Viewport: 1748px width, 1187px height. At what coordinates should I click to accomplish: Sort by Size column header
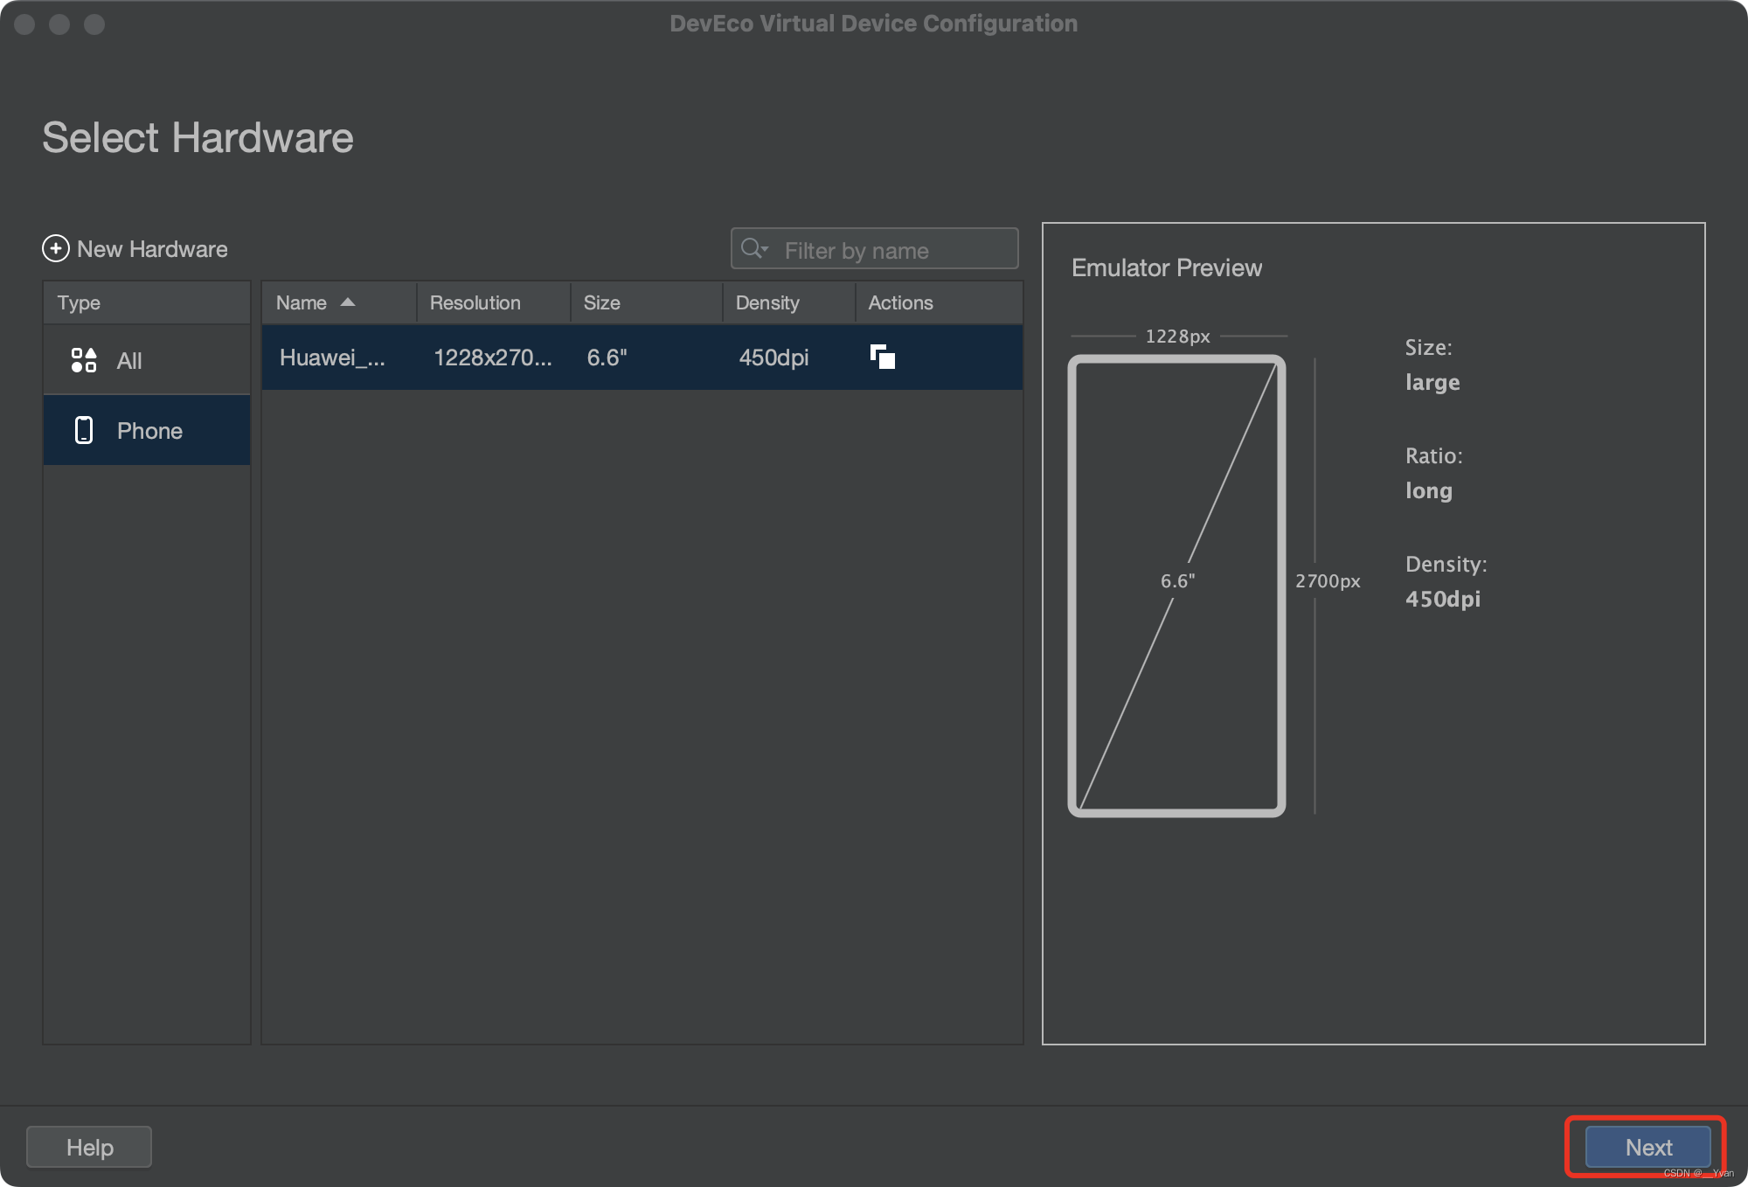(x=602, y=302)
